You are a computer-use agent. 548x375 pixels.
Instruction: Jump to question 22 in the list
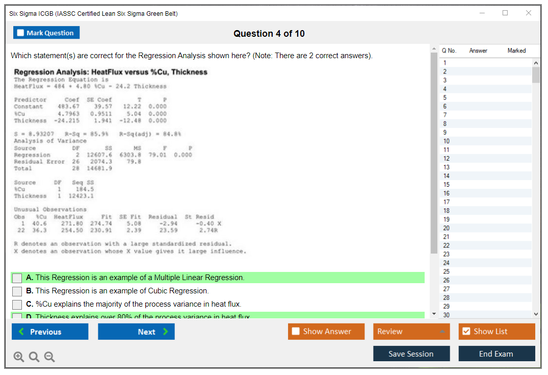447,245
